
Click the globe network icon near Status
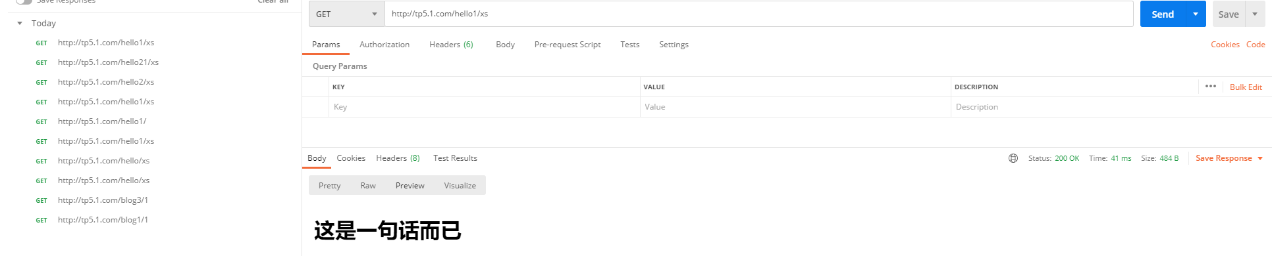[x=1013, y=158]
